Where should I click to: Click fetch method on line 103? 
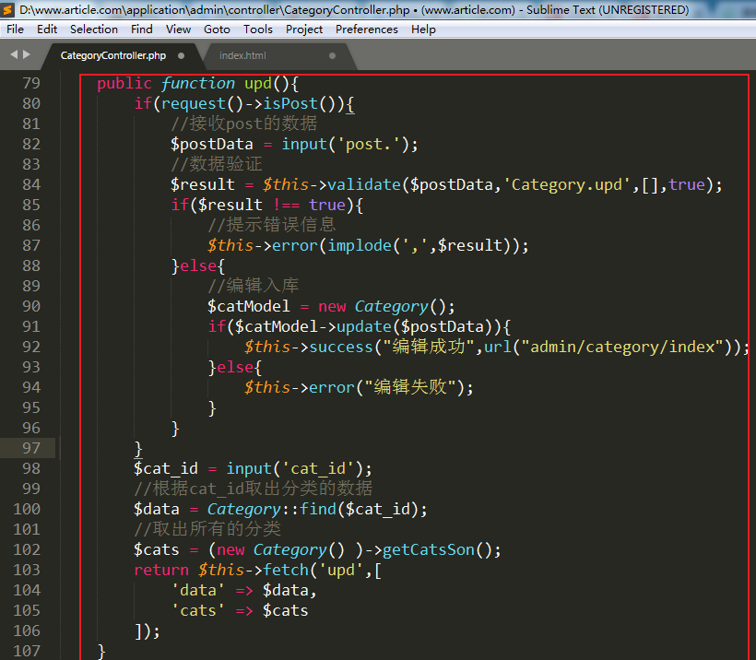tap(286, 570)
